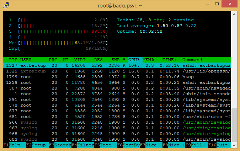Click F10 Quit to exit htop

pyautogui.click(x=222, y=145)
